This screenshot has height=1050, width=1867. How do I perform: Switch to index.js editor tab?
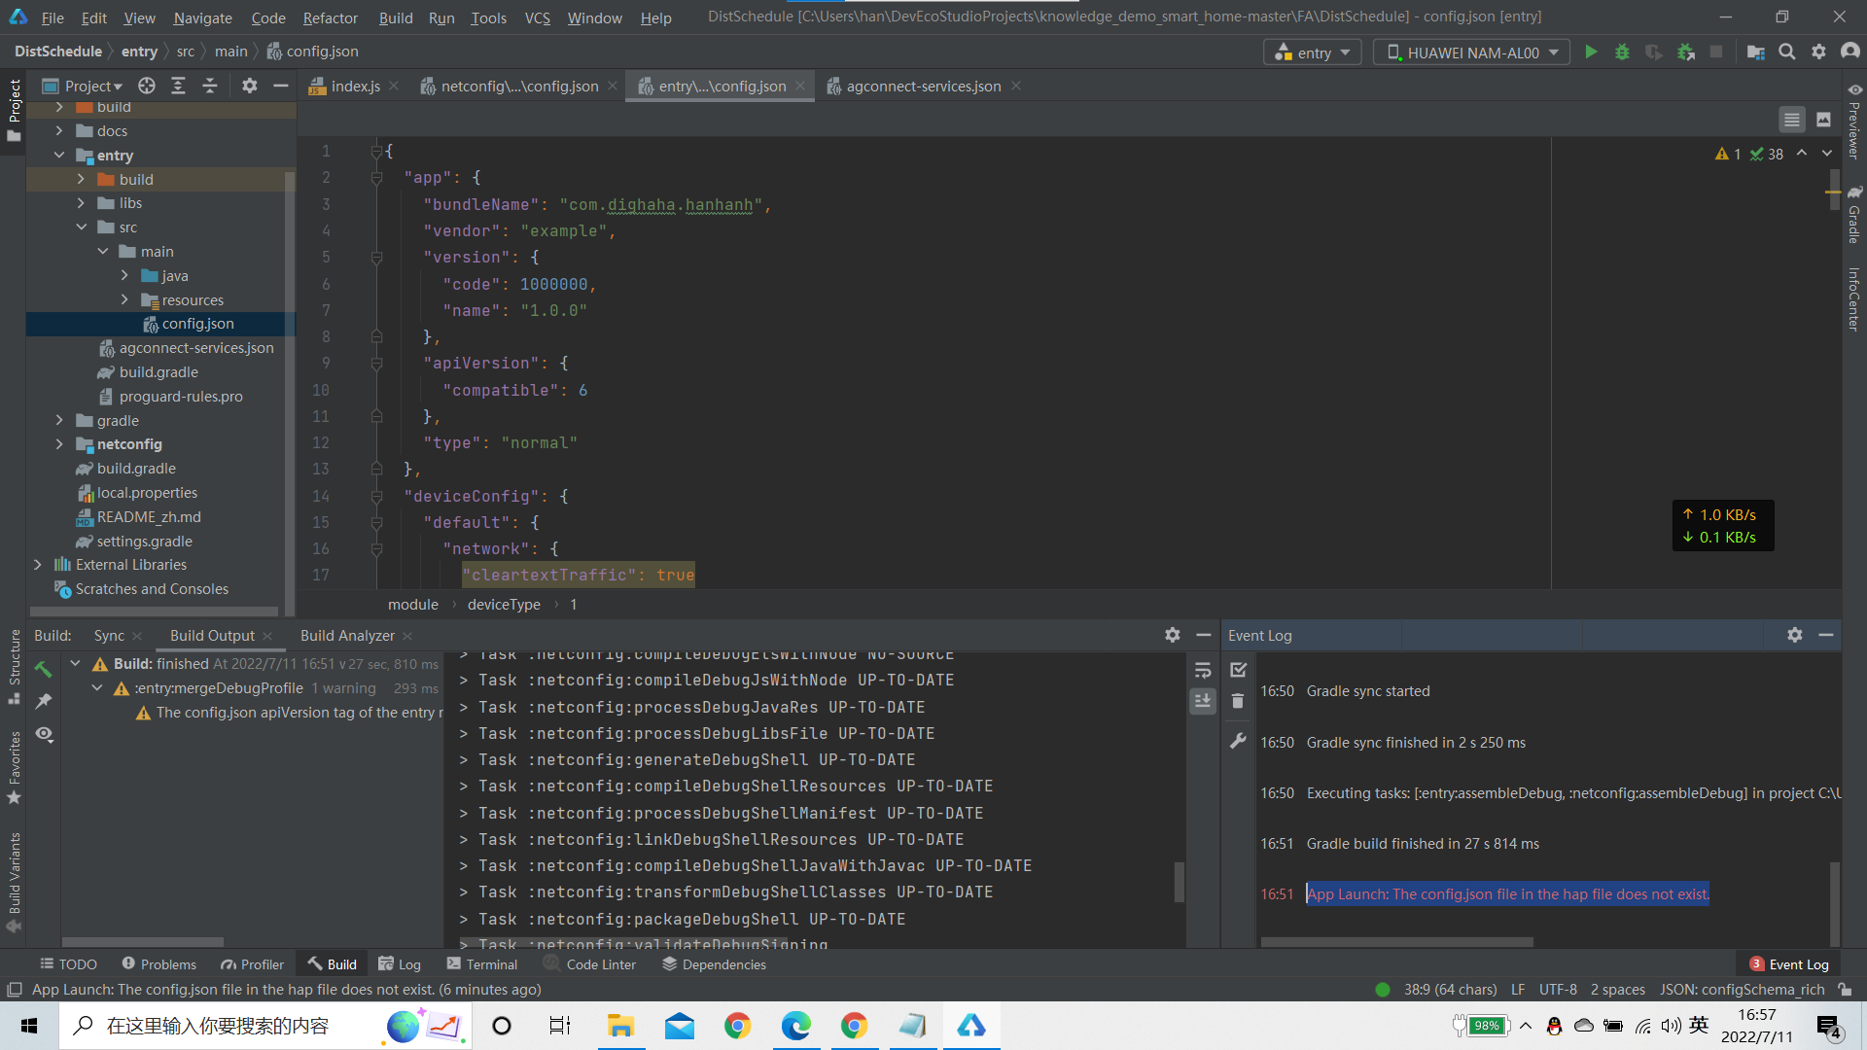click(355, 87)
